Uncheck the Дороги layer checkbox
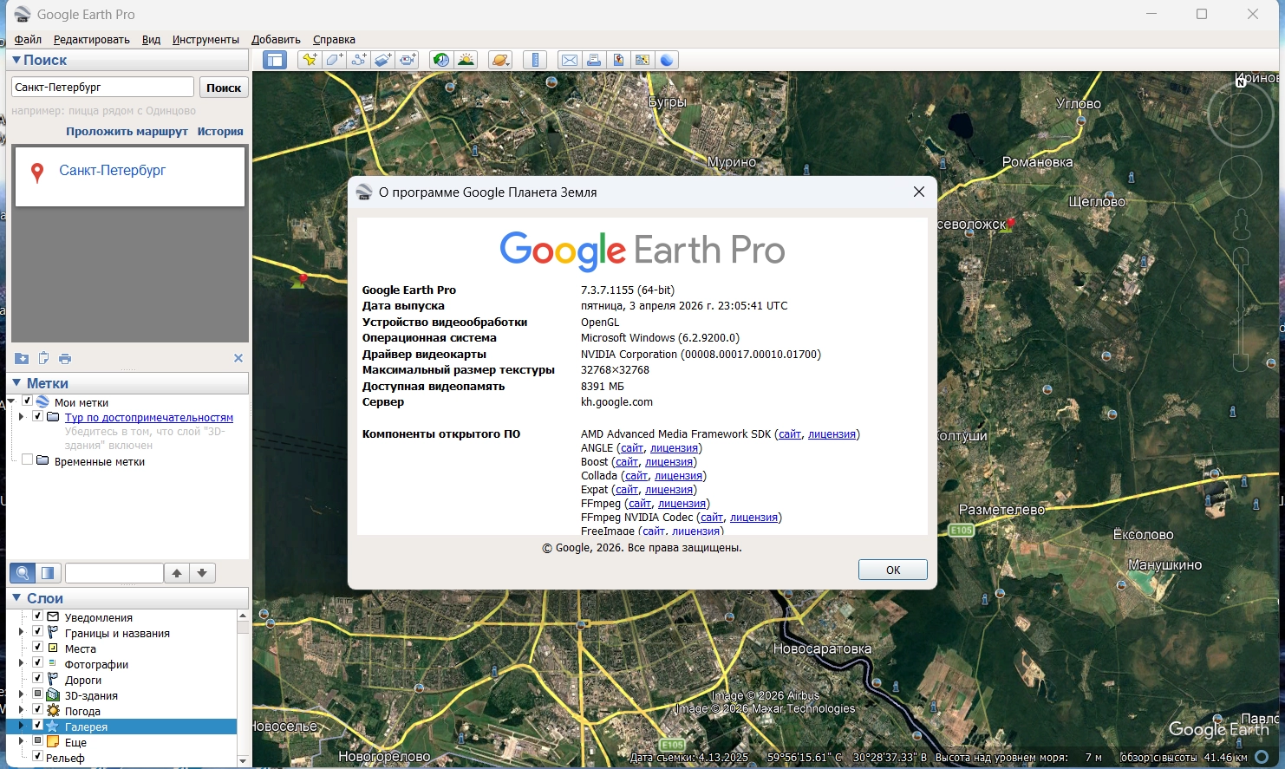 coord(37,679)
